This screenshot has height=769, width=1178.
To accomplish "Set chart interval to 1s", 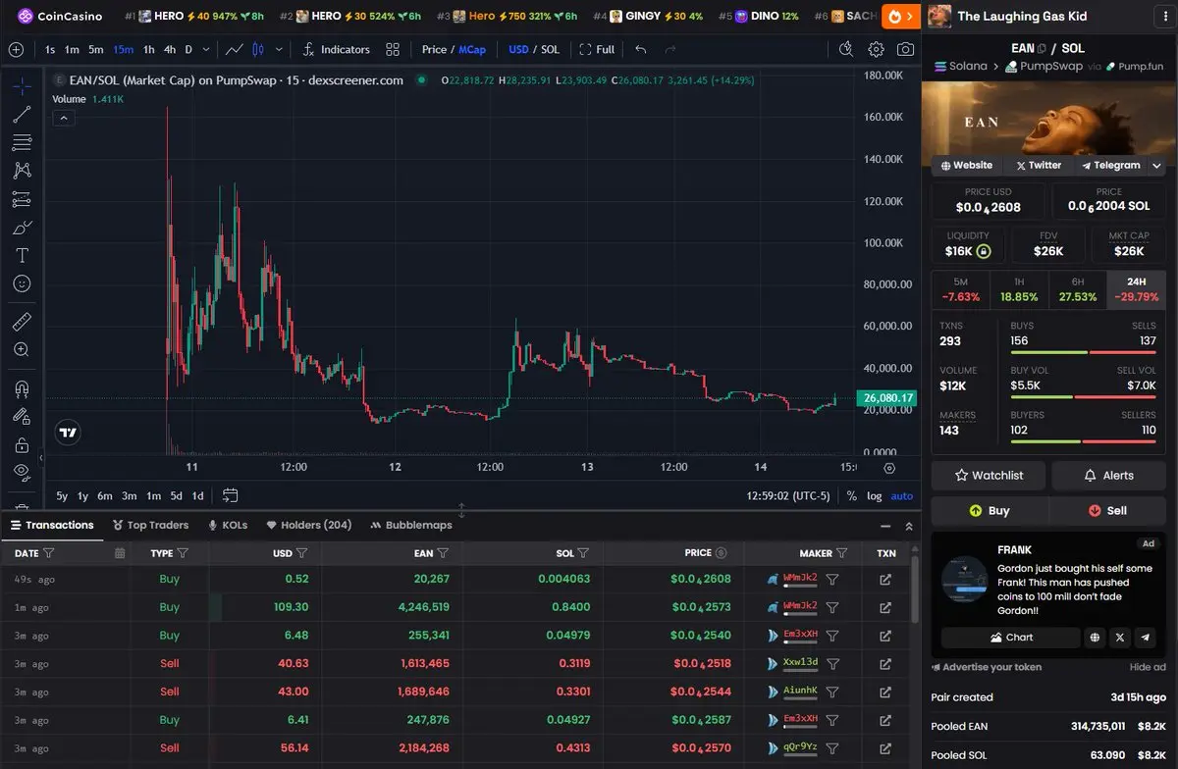I will [50, 49].
